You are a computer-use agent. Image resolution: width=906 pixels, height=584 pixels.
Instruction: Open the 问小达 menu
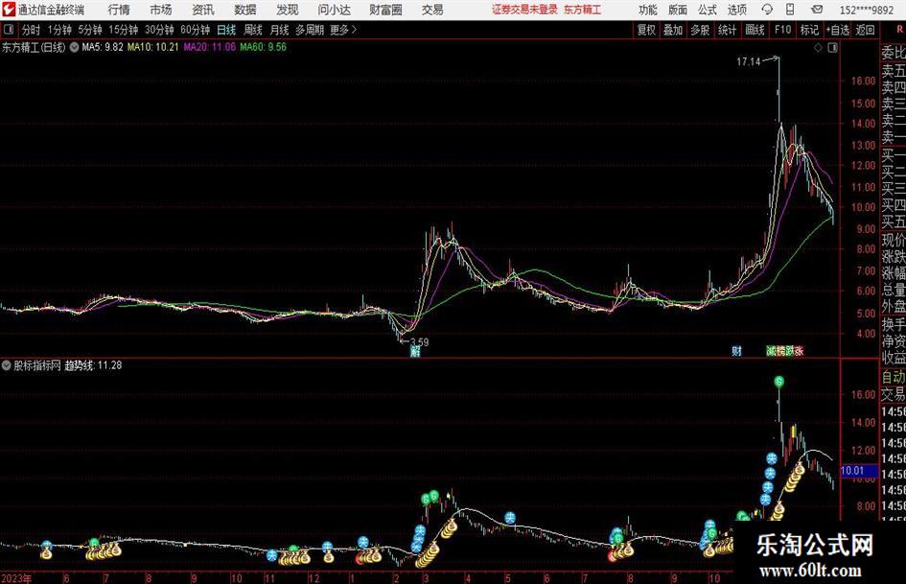pos(334,10)
